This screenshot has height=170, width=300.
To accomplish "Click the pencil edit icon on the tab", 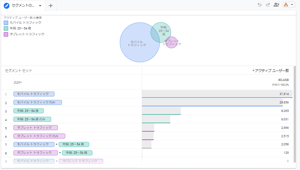I will pyautogui.click(x=7, y=6).
